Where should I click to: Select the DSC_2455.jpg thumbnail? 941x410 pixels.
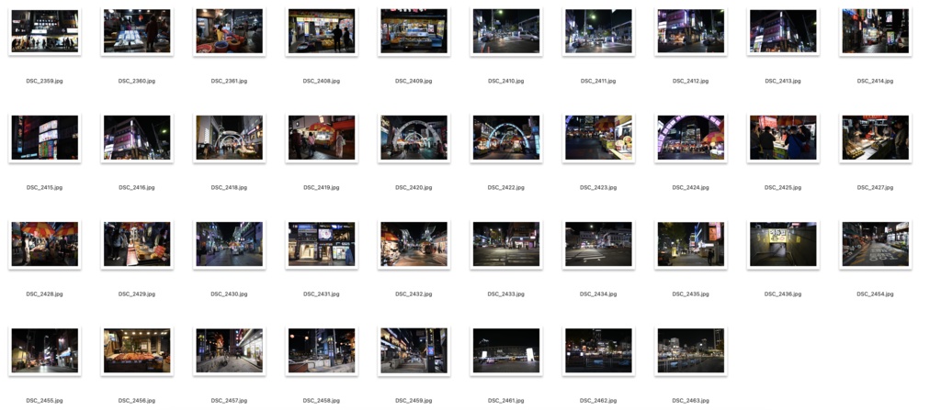point(44,350)
